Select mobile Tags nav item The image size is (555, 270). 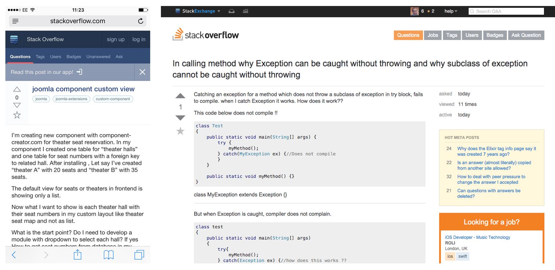(x=40, y=57)
